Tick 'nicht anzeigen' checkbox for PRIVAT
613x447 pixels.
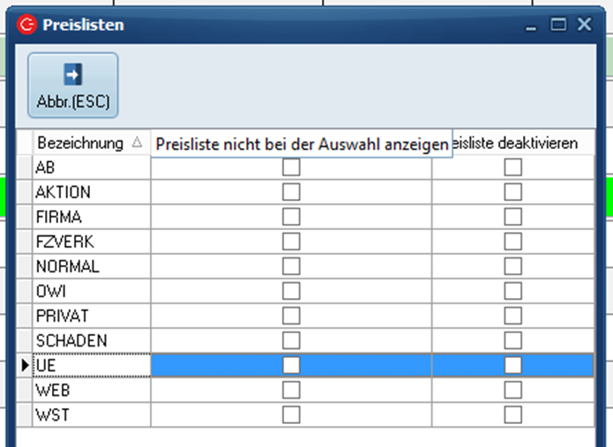point(291,316)
